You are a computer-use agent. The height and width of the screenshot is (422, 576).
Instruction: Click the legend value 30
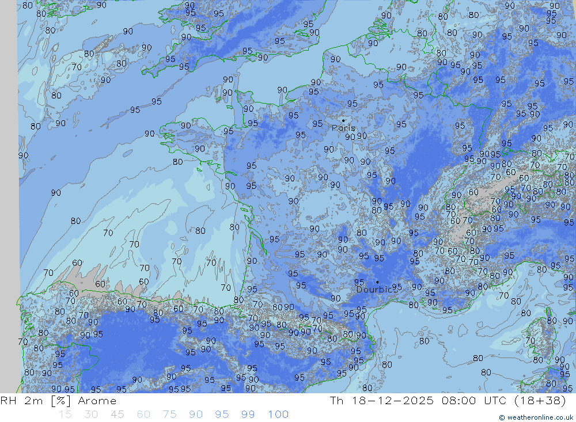tap(91, 415)
